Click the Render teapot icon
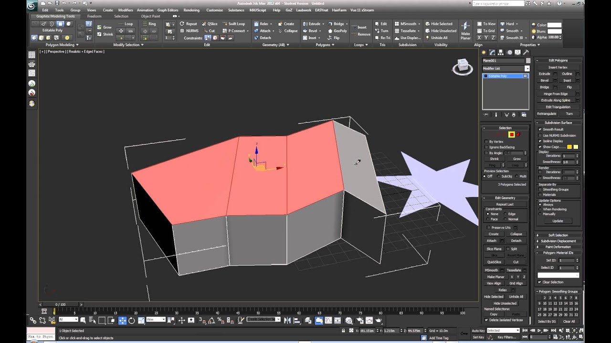Viewport: 611px width, 343px height. pos(379,321)
